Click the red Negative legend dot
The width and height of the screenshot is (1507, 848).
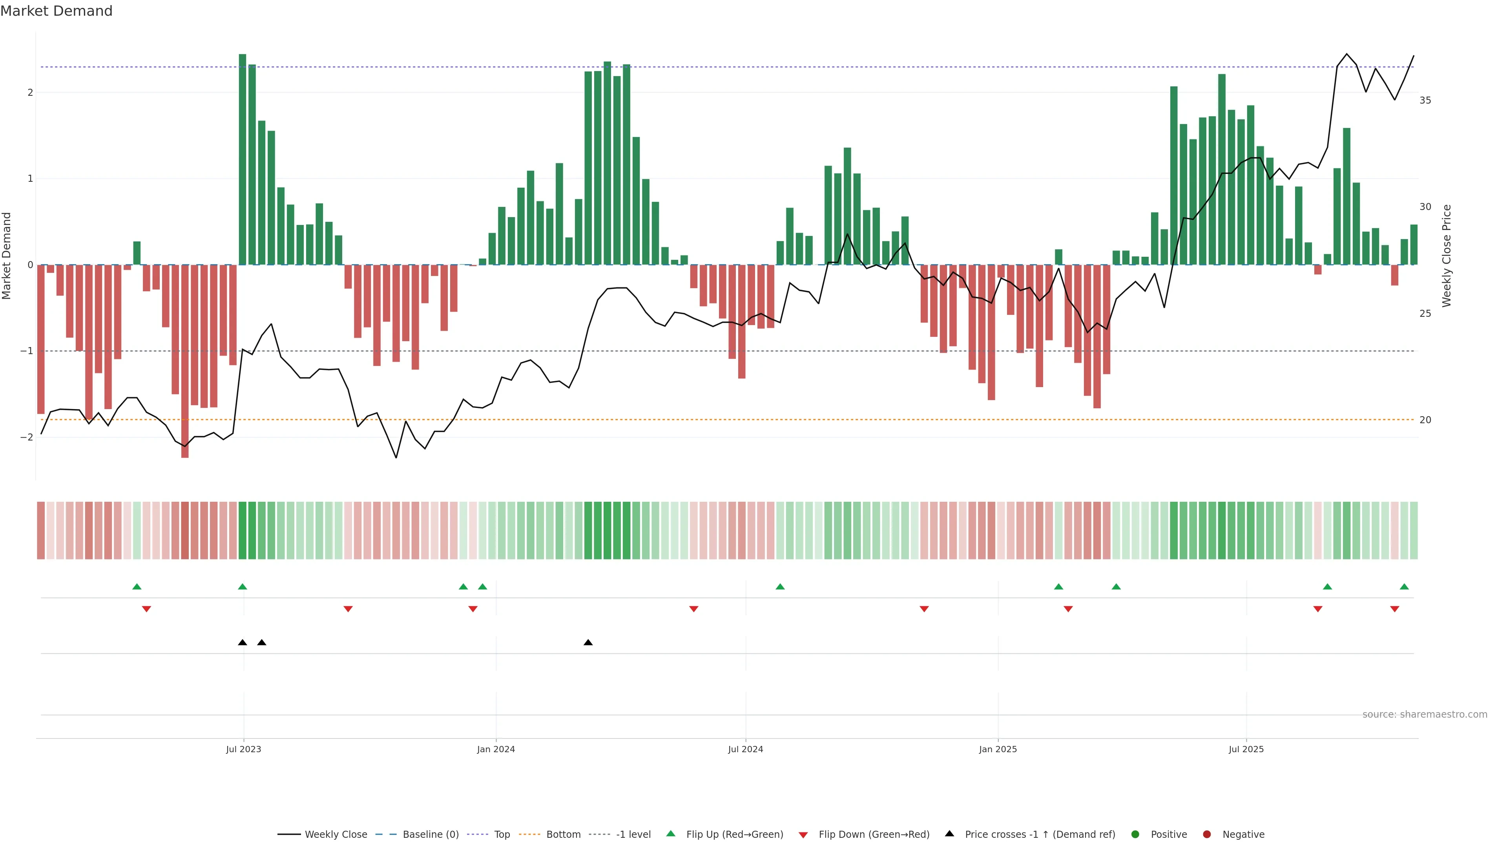(1207, 835)
